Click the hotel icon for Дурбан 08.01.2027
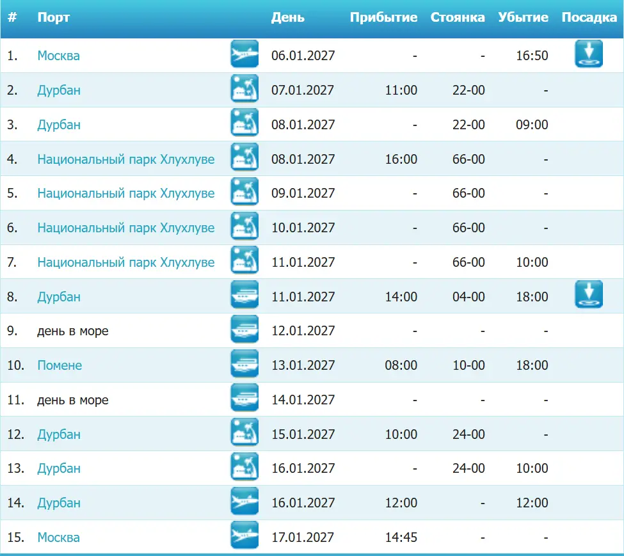Image resolution: width=624 pixels, height=556 pixels. coord(244,122)
